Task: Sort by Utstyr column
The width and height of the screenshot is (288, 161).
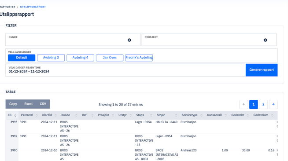Action: (125, 115)
